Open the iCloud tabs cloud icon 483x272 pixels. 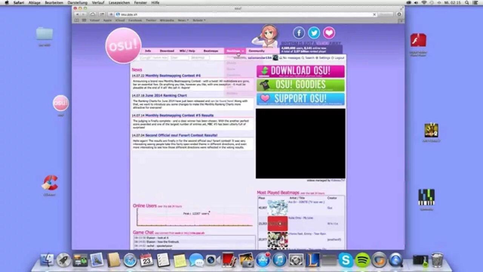tap(93, 14)
